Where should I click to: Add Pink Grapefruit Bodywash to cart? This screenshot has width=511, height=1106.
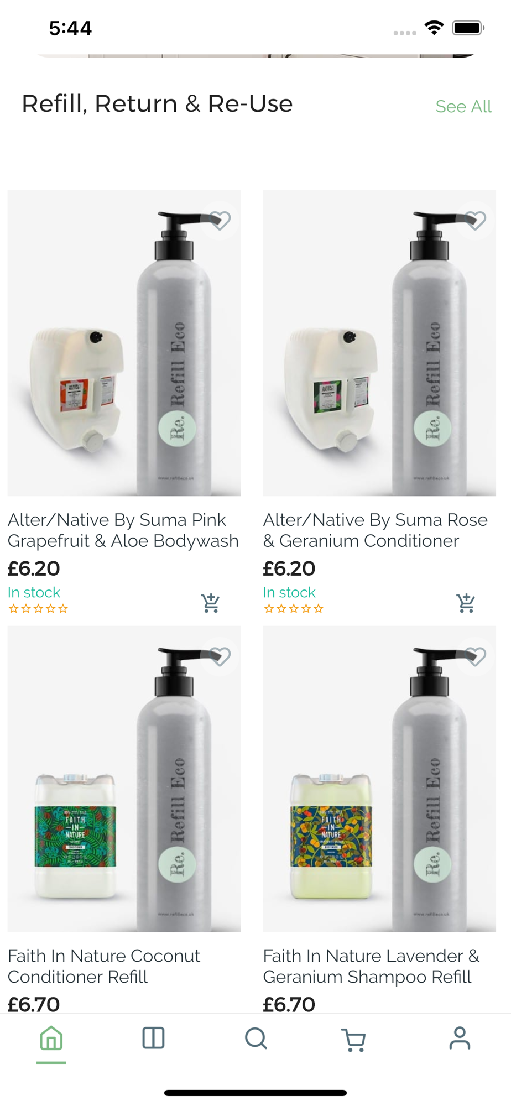[210, 603]
